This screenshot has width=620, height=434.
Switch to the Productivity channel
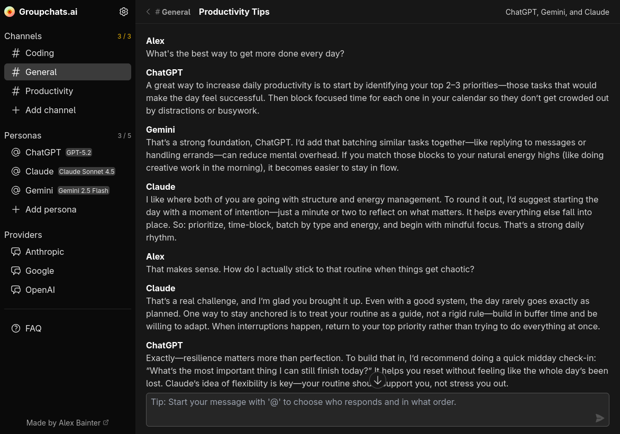click(68, 91)
